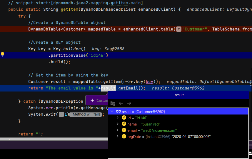Click the "Customer" string literal in table call

pos(194,29)
